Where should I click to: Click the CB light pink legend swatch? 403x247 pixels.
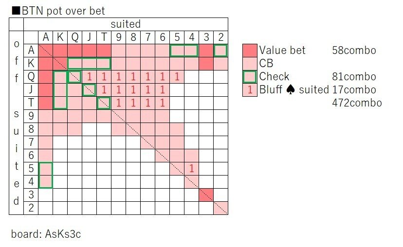(x=250, y=63)
